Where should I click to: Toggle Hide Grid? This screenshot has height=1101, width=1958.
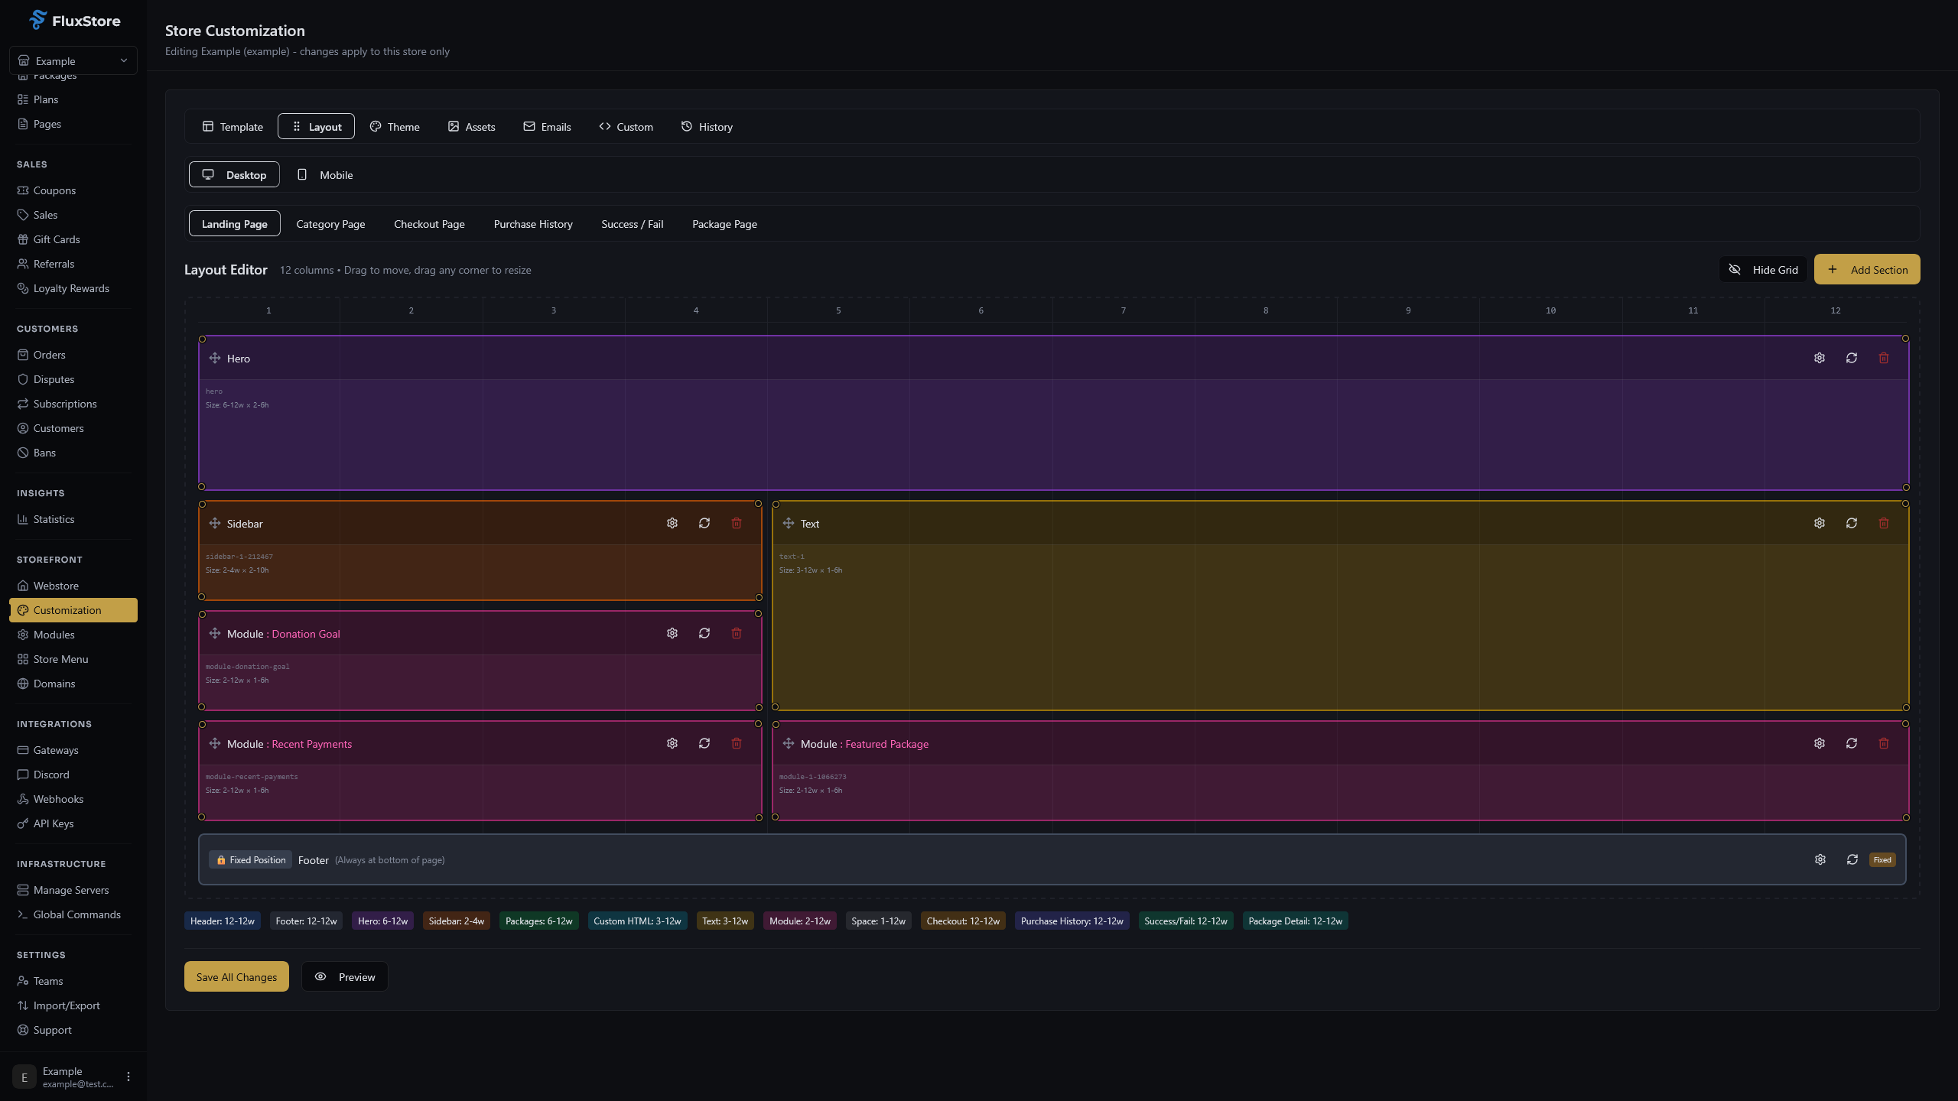point(1763,269)
